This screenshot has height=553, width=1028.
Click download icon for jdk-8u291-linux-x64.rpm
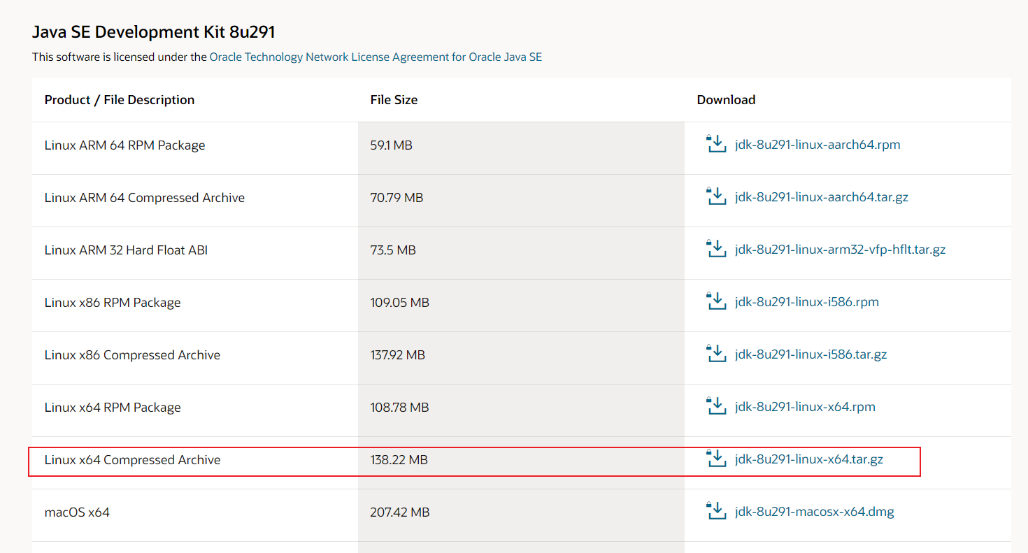[x=716, y=406]
